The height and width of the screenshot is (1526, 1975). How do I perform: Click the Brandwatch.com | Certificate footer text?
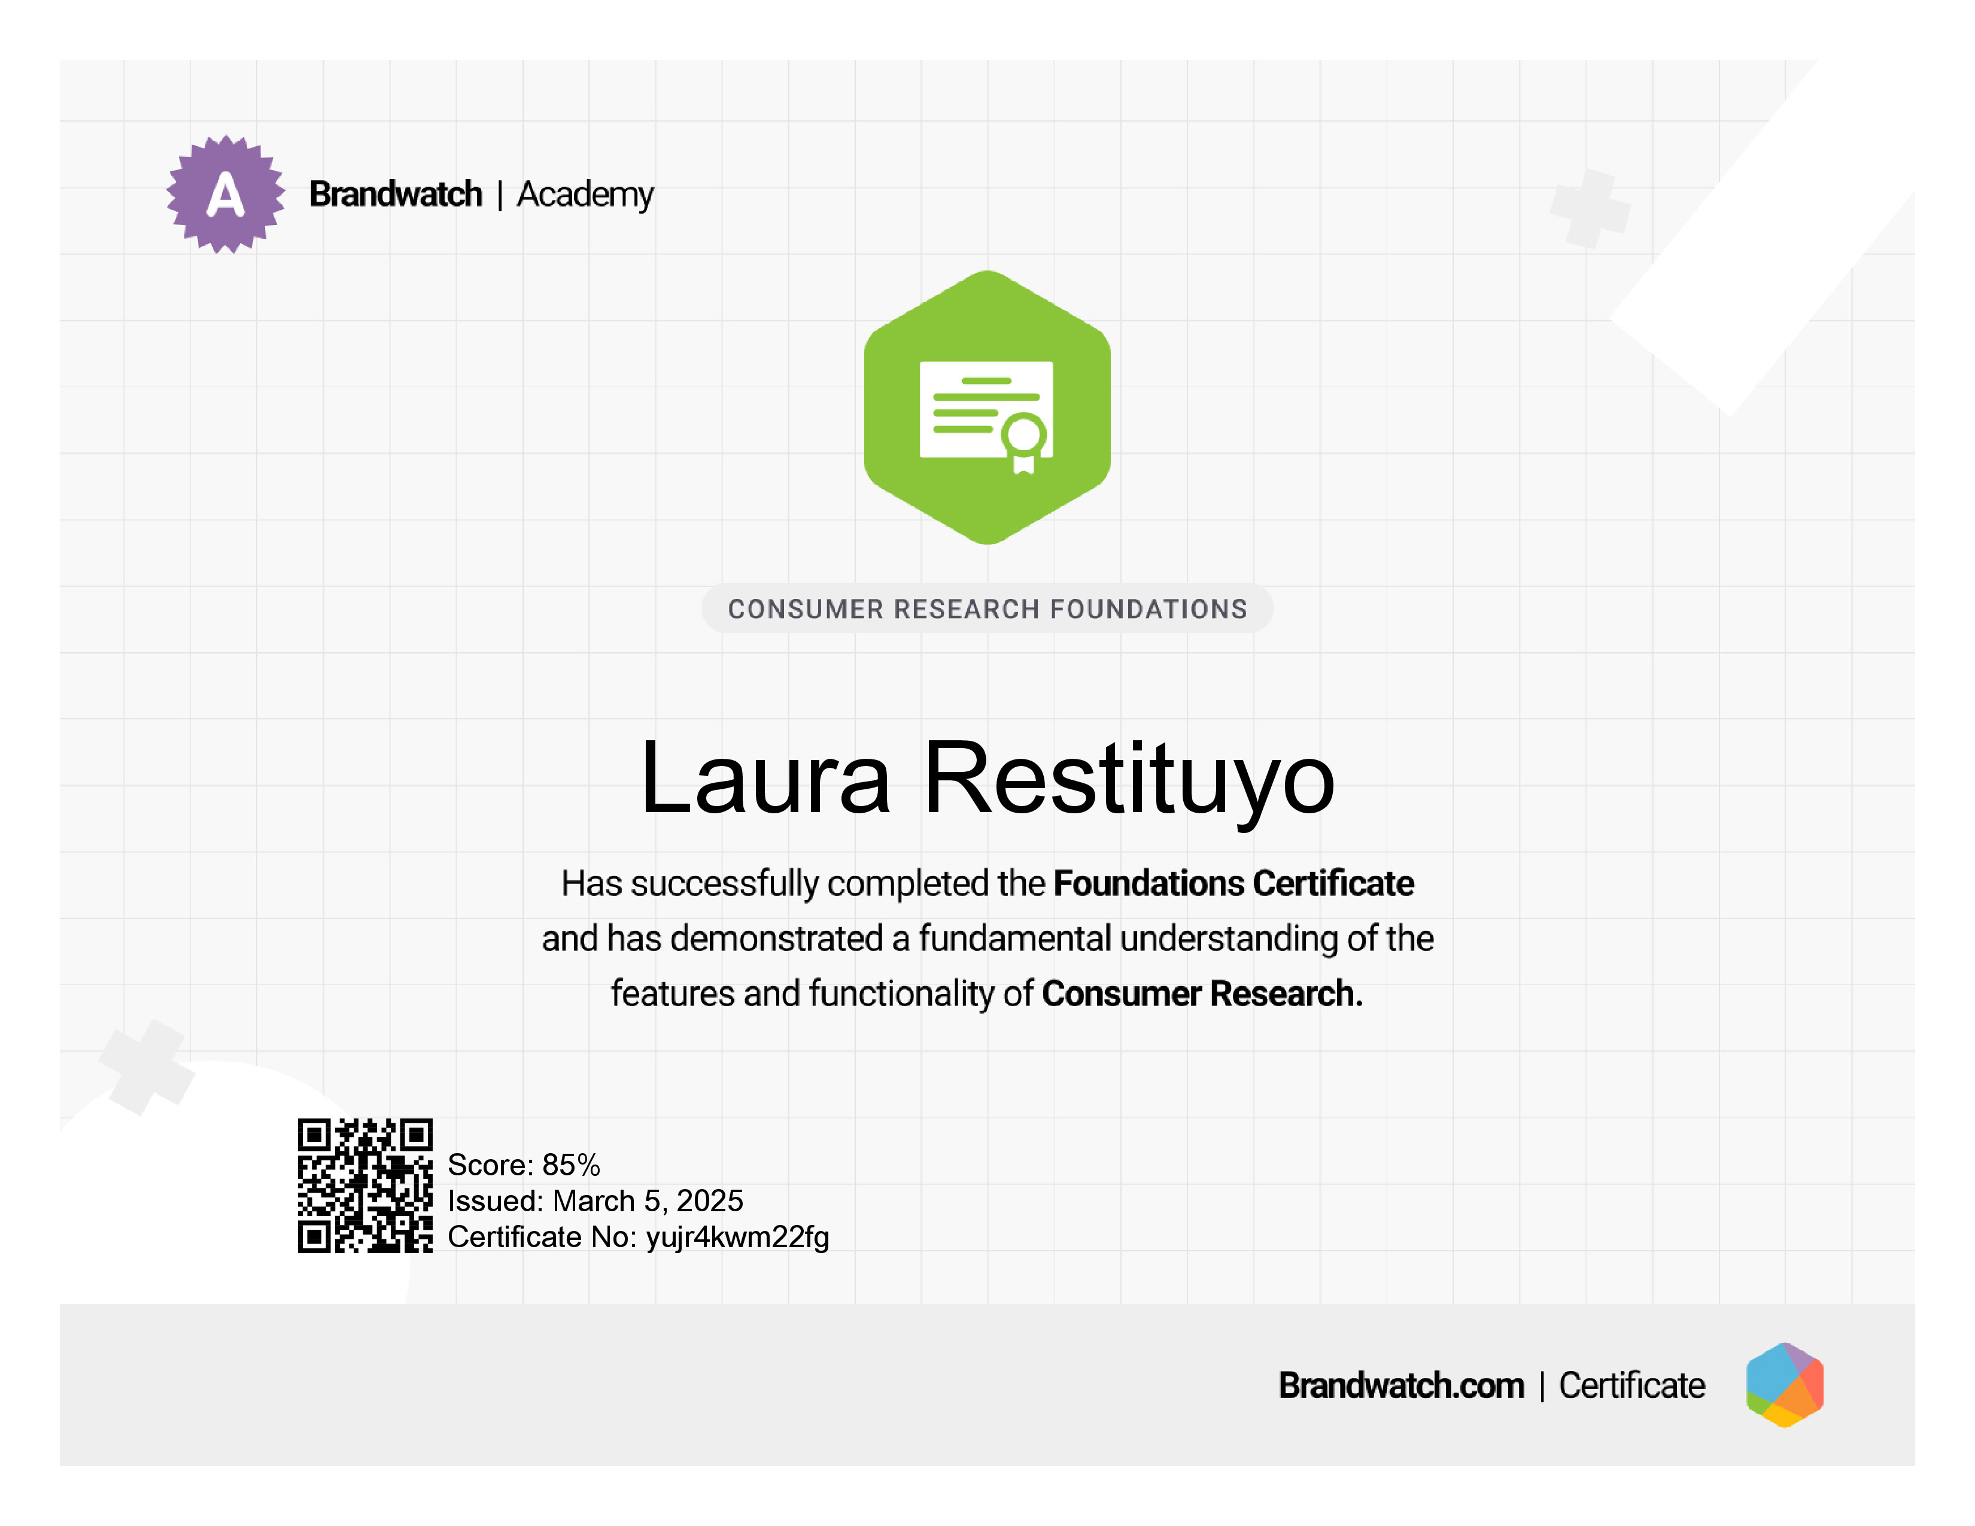pos(1492,1385)
